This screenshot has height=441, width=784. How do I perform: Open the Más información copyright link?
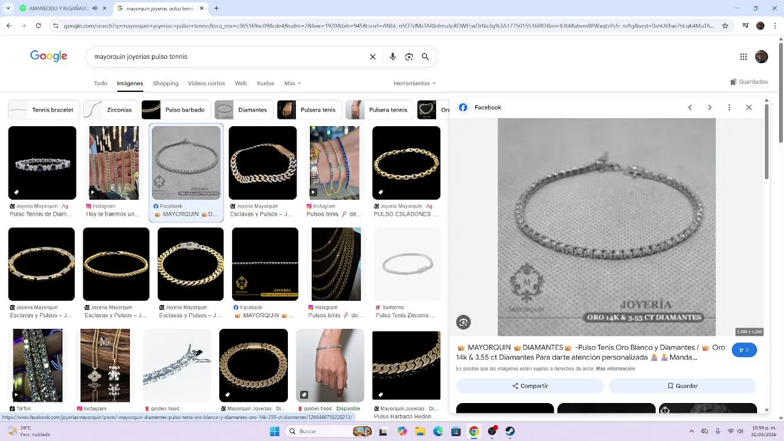[615, 369]
